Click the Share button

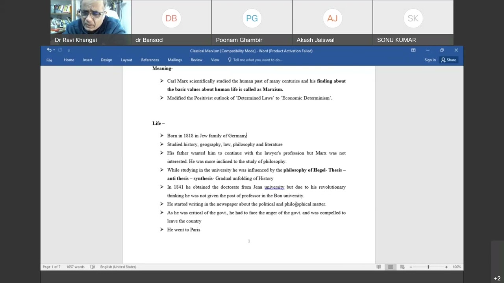click(x=448, y=60)
